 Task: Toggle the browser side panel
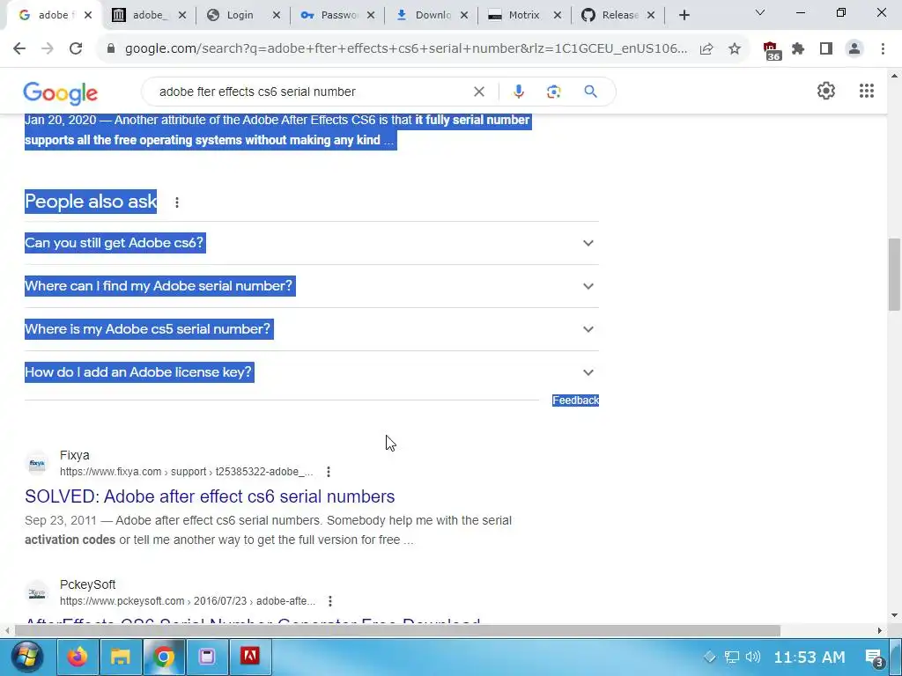(826, 49)
